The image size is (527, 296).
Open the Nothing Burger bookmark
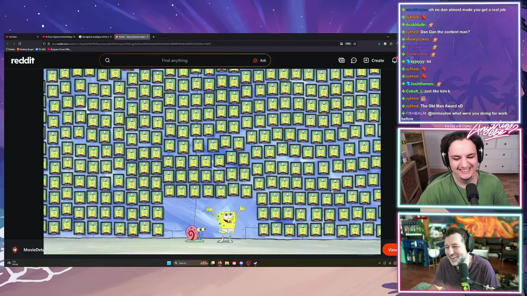(x=26, y=49)
